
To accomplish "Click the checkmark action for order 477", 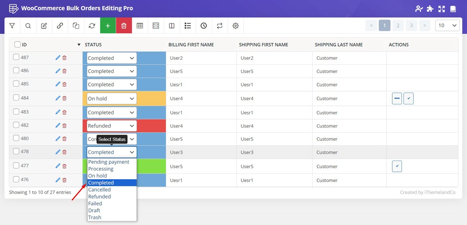I will pos(397,166).
